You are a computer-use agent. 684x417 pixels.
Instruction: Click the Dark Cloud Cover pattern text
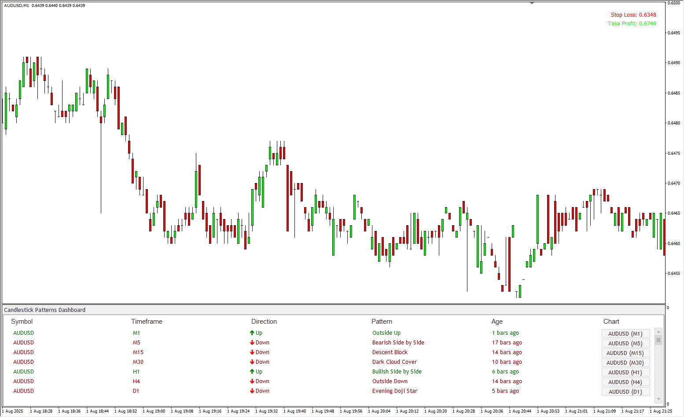click(394, 362)
